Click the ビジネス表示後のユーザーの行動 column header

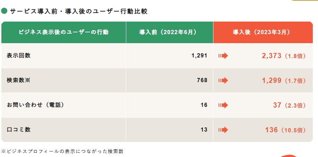coord(63,32)
